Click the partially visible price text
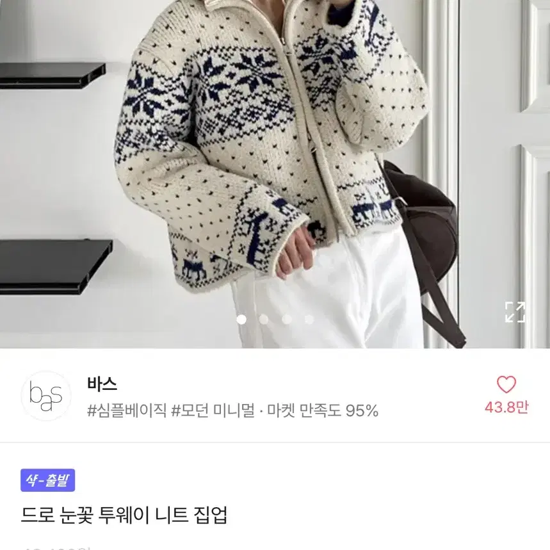Viewport: 550px width, 550px height. point(56,547)
